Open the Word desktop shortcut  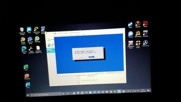click(28, 85)
